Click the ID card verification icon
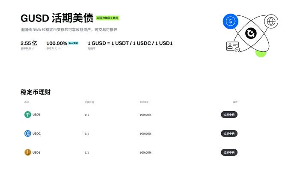 [x=233, y=47]
